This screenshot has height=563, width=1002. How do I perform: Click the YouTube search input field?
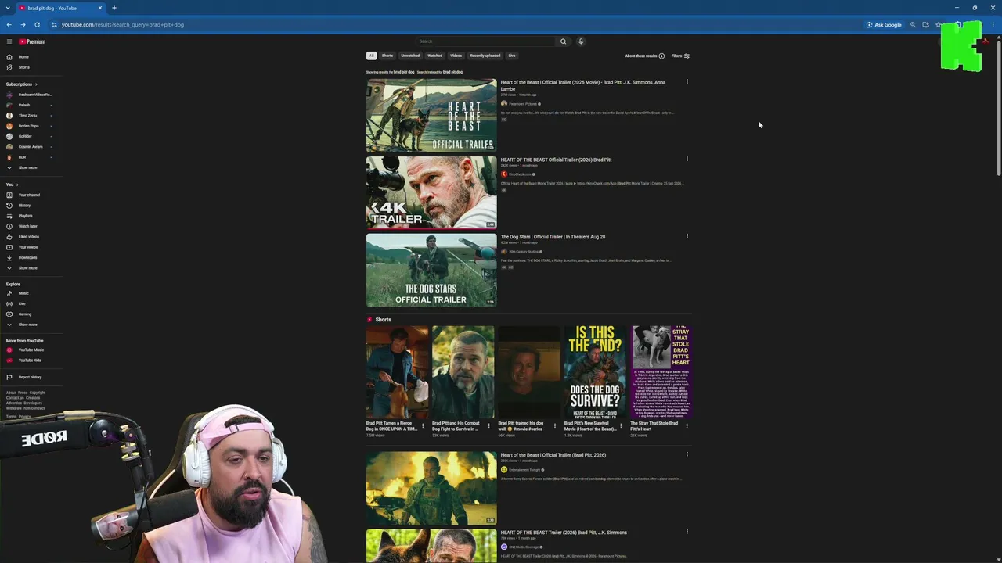485,41
